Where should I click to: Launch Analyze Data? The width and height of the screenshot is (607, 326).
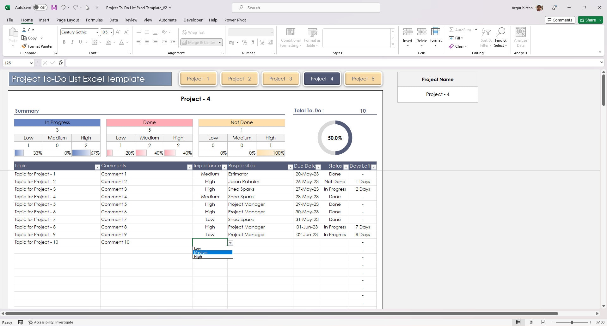(x=520, y=37)
